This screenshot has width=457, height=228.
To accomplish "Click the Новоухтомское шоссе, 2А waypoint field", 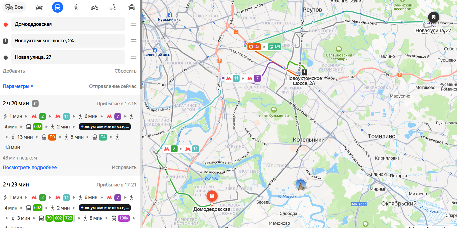I will (68, 41).
